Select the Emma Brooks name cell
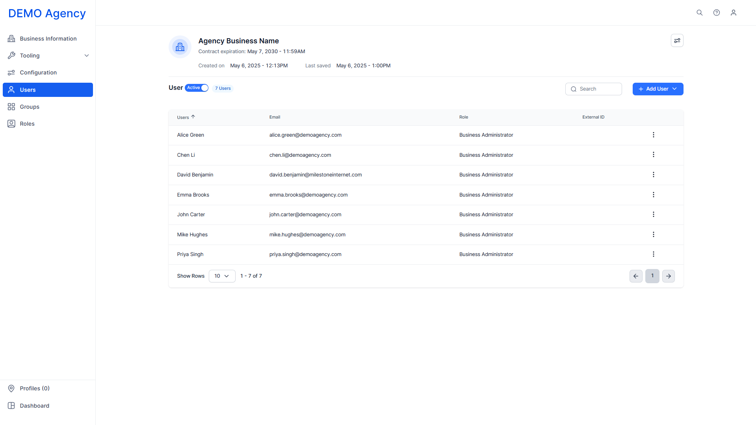This screenshot has height=425, width=756. tap(193, 195)
